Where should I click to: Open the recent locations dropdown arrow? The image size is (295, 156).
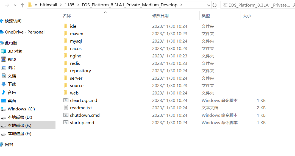15,5
